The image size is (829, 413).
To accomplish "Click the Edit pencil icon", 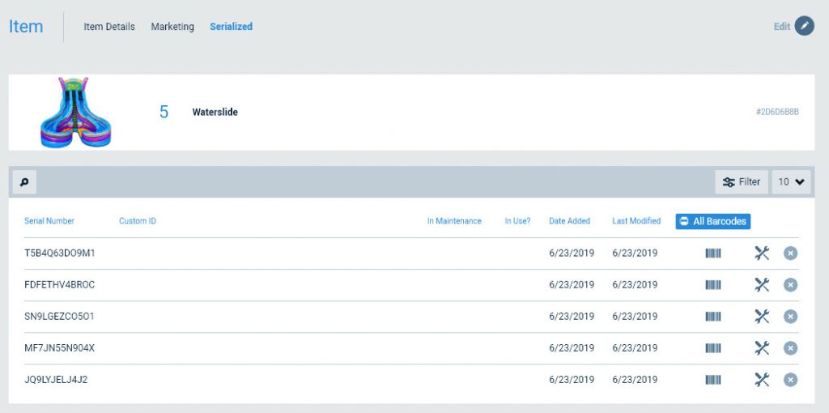I will click(804, 26).
